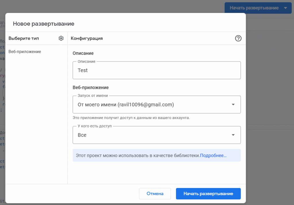
Task: Click the gear icon beside Выберите тип
Action: tap(61, 38)
